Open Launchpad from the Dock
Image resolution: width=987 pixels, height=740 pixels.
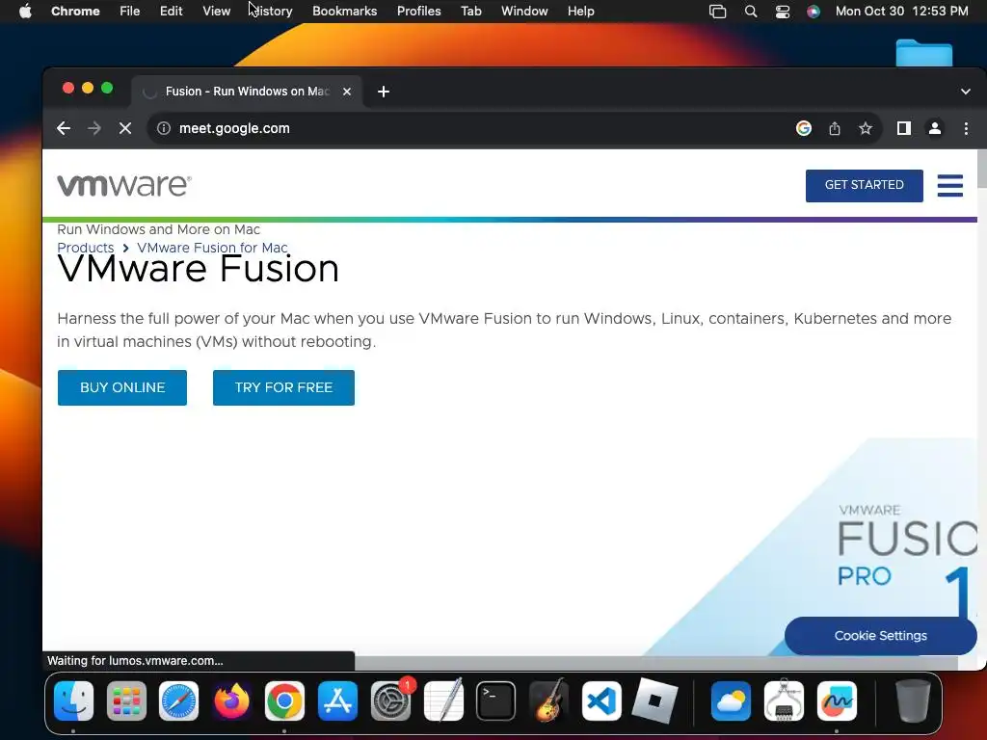(x=126, y=701)
